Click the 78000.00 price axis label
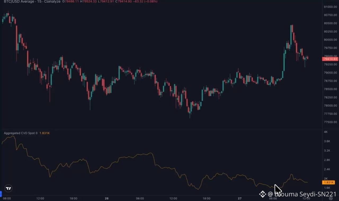Image resolution: width=339 pixels, height=201 pixels. pyautogui.click(x=331, y=106)
